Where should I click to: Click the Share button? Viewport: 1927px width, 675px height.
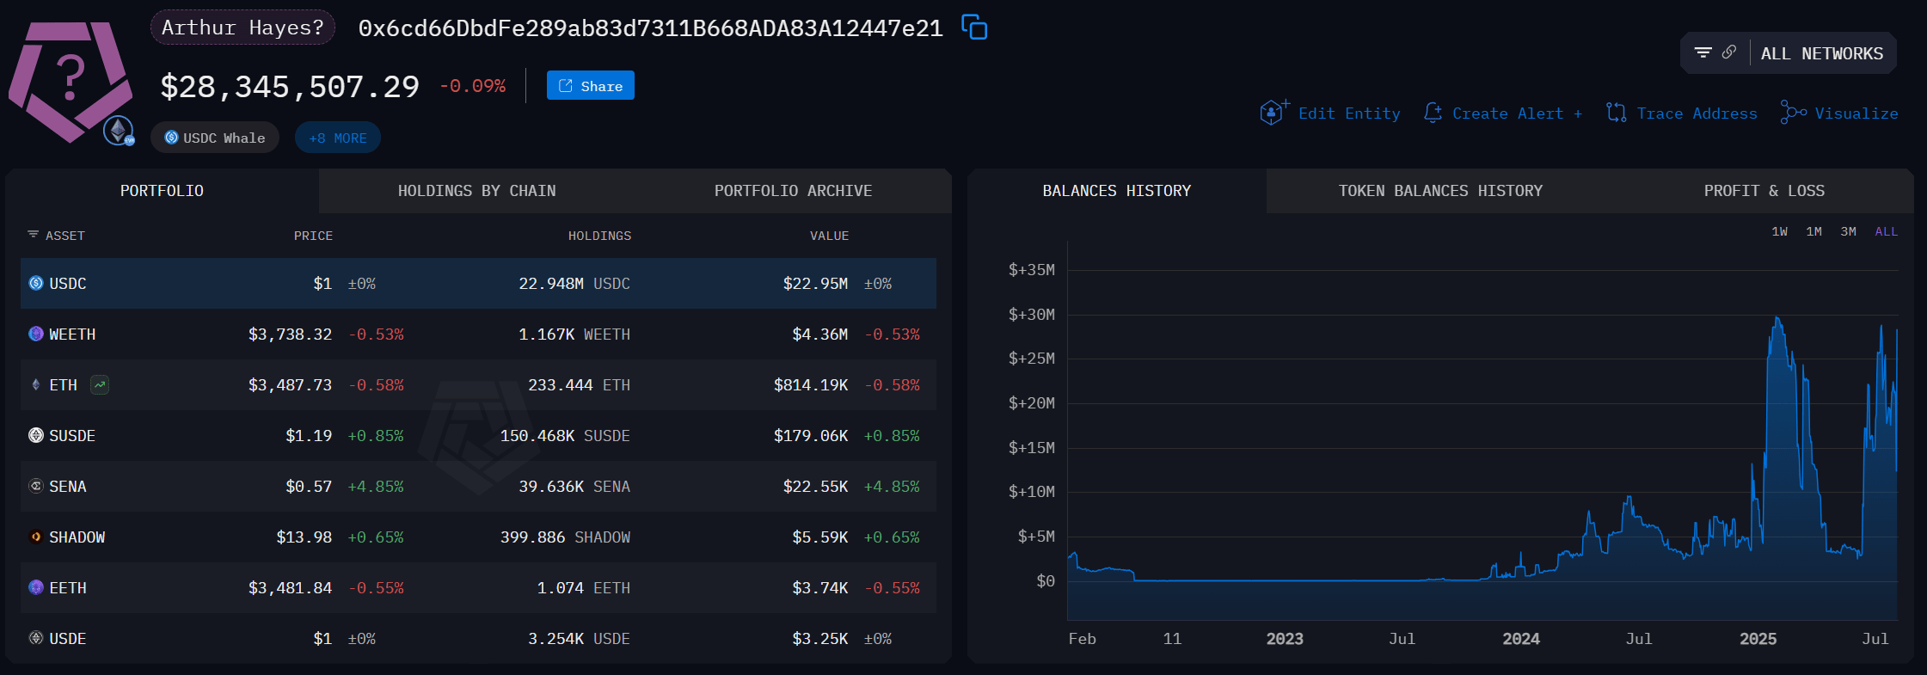[x=591, y=85]
